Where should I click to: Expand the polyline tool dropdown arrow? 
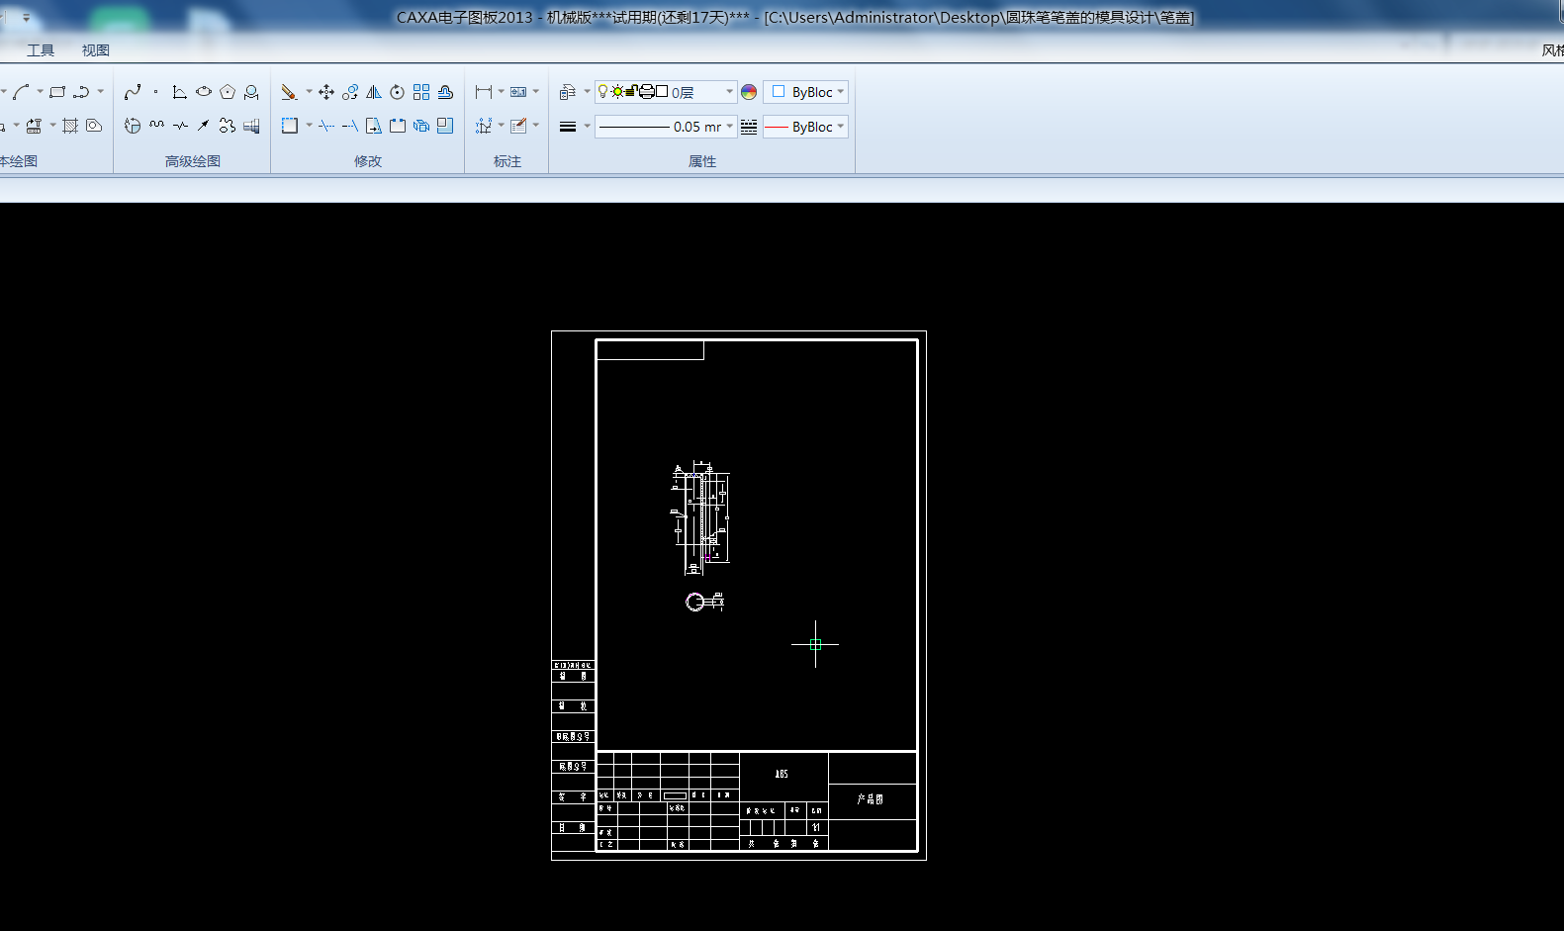100,92
